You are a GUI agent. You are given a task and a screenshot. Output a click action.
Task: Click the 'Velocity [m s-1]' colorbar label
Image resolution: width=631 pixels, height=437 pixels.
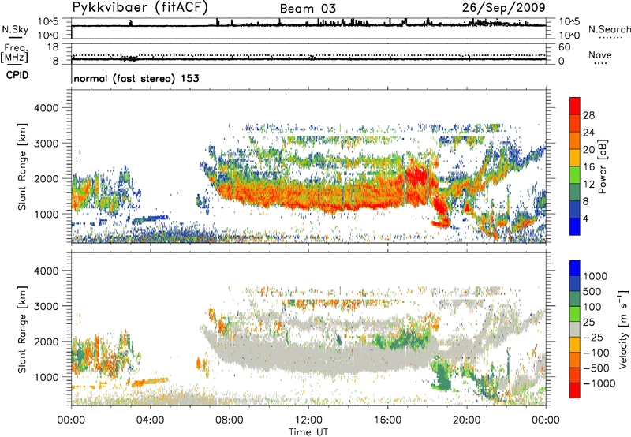(623, 329)
